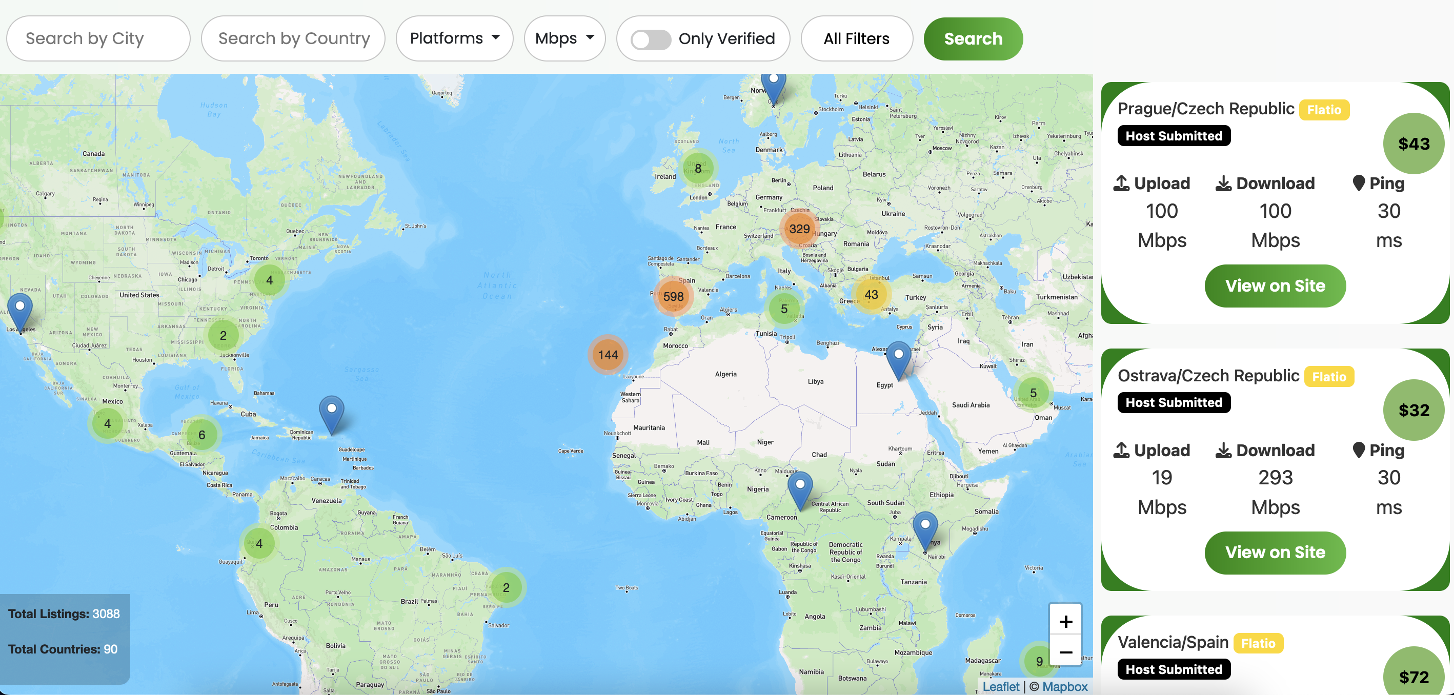
Task: Open the Mbps dropdown
Action: click(x=564, y=38)
